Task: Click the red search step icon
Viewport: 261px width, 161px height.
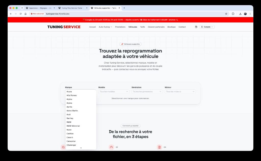Action: 63,147
